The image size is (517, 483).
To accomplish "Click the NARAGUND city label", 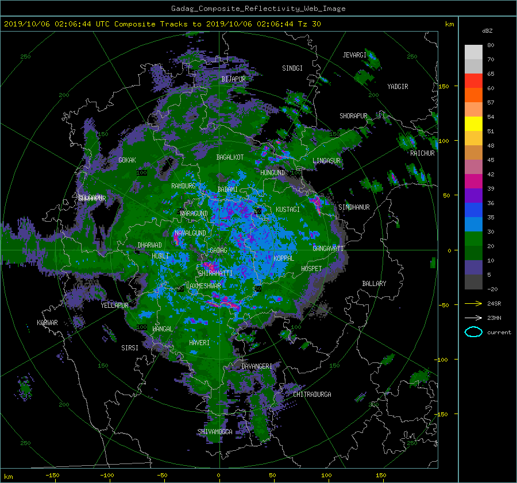I will point(194,214).
